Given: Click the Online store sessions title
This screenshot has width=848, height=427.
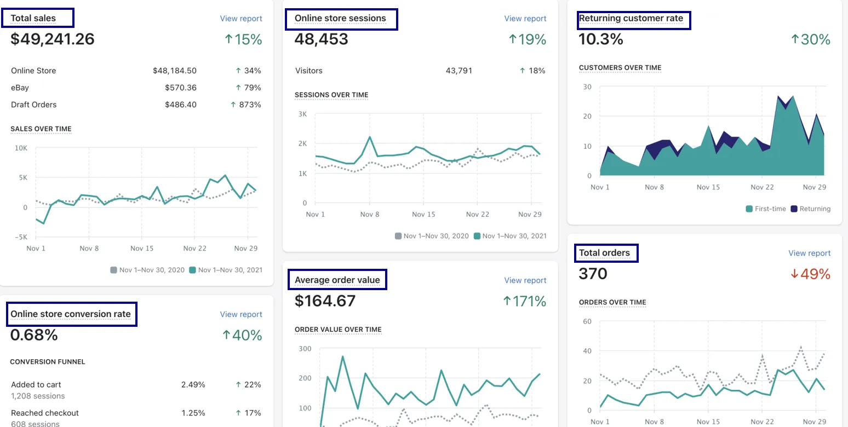Looking at the screenshot, I should point(340,19).
